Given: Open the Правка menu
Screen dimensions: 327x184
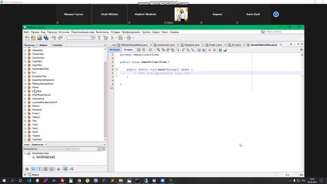Looking at the screenshot, I should (x=35, y=32).
